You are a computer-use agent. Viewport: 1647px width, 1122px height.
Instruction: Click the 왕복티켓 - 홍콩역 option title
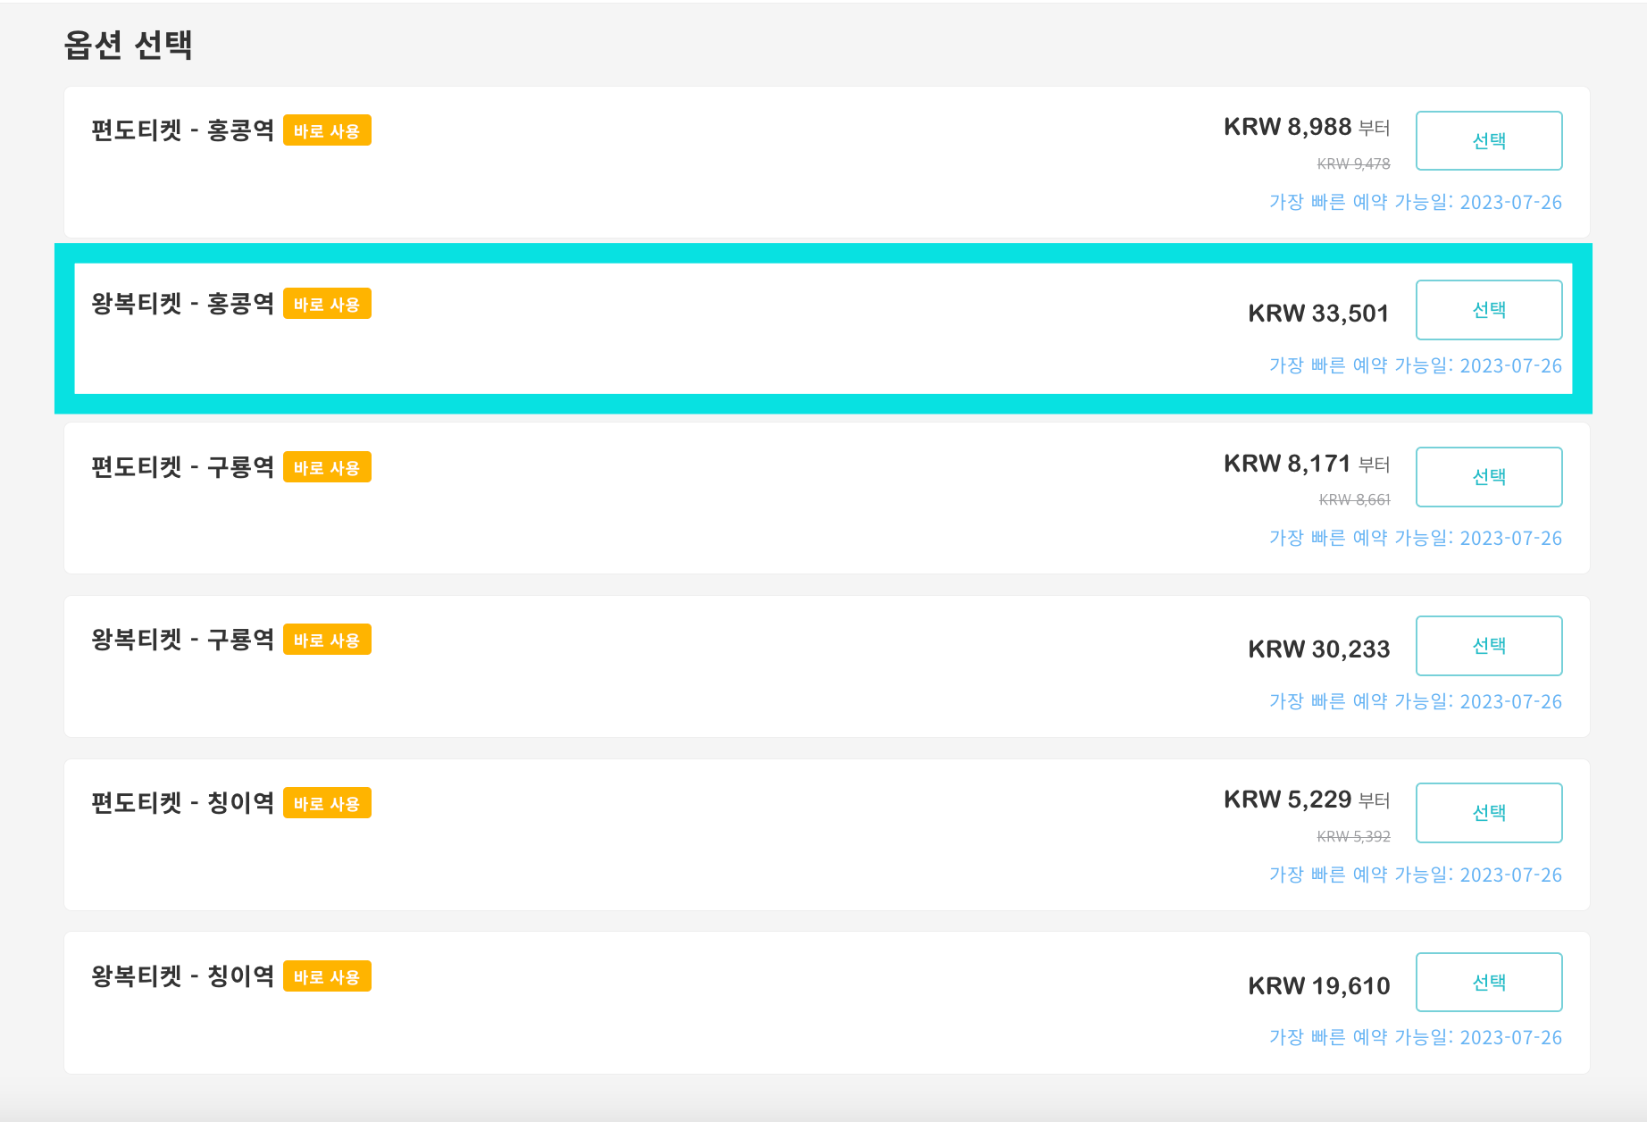coord(182,304)
